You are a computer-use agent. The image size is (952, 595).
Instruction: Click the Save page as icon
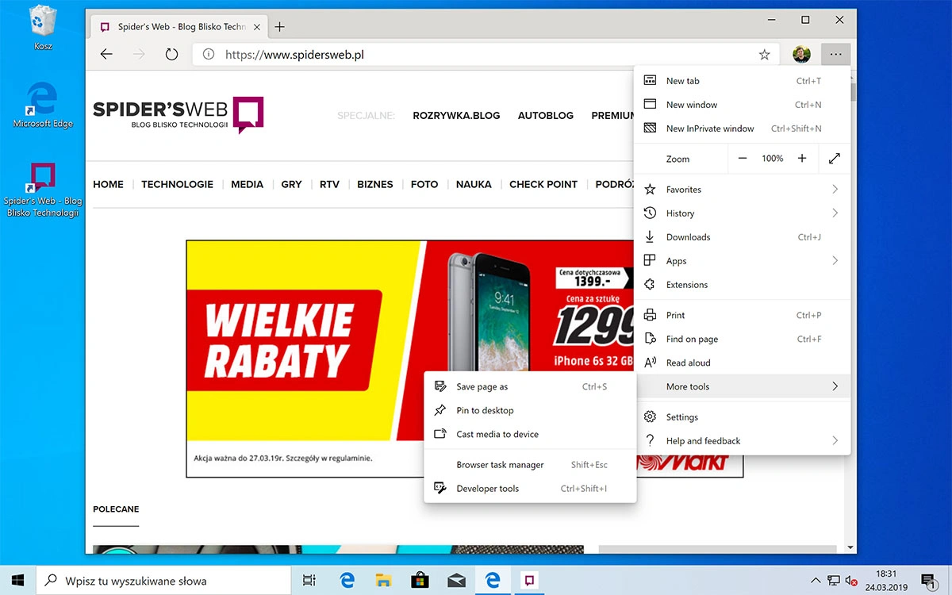440,386
